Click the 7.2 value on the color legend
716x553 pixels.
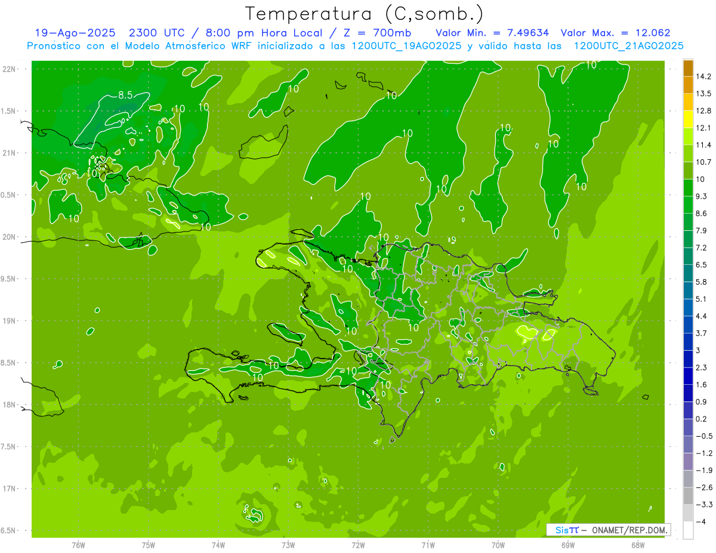coord(702,248)
